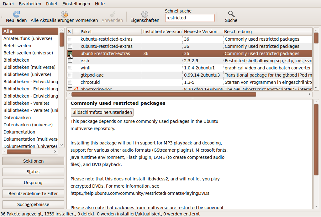This screenshot has width=321, height=217.
Task: Click the Ursprung button
Action: click(33, 183)
